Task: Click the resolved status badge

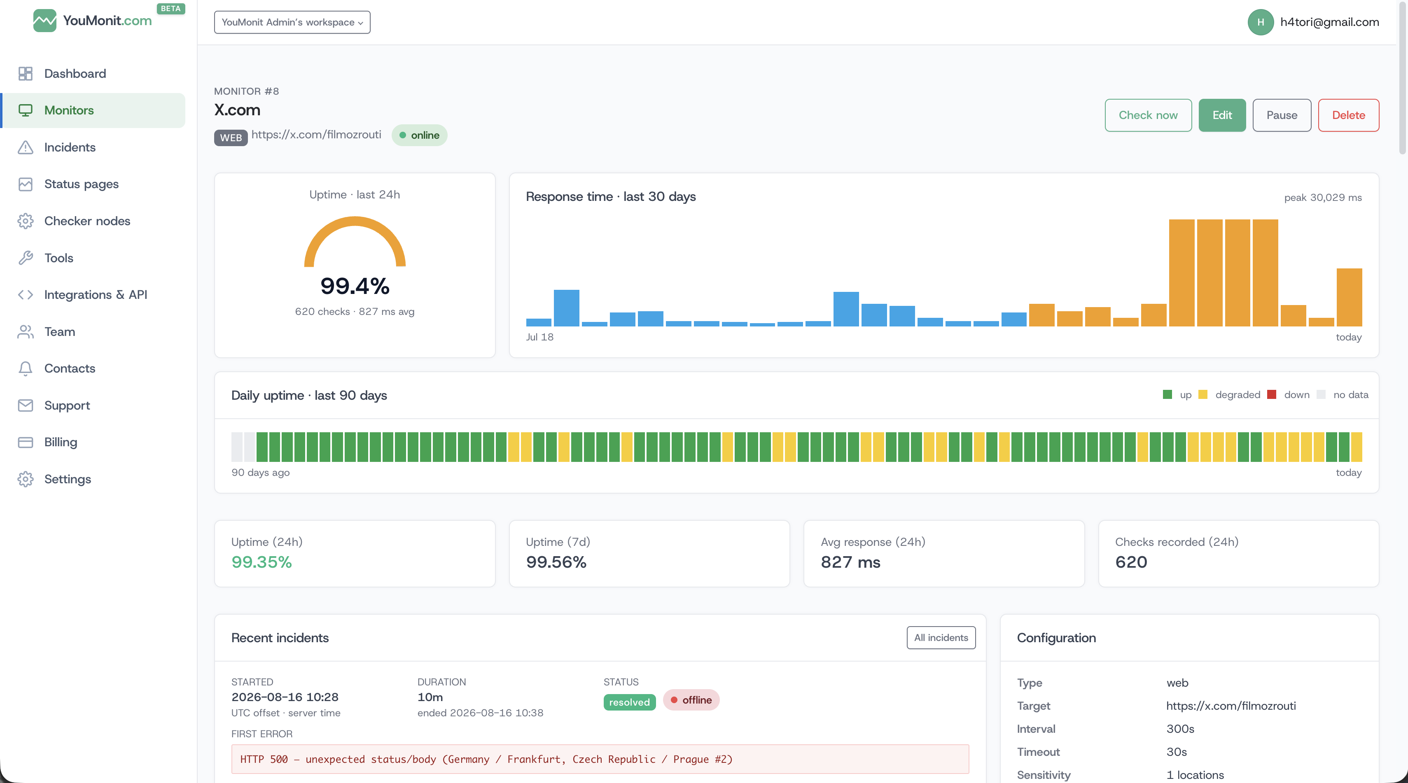Action: pos(629,702)
